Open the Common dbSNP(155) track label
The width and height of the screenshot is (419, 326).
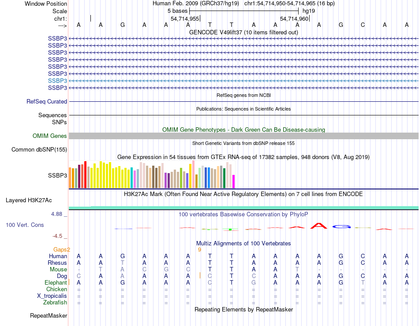point(39,149)
